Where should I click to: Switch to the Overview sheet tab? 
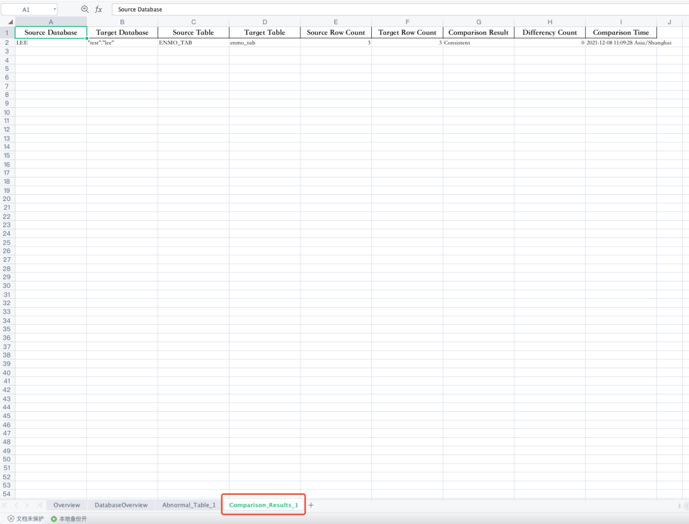coord(67,505)
